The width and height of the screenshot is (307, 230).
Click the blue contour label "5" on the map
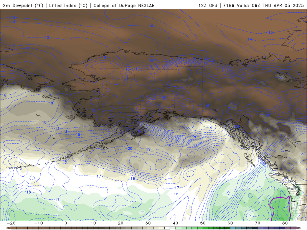pyautogui.click(x=208, y=106)
